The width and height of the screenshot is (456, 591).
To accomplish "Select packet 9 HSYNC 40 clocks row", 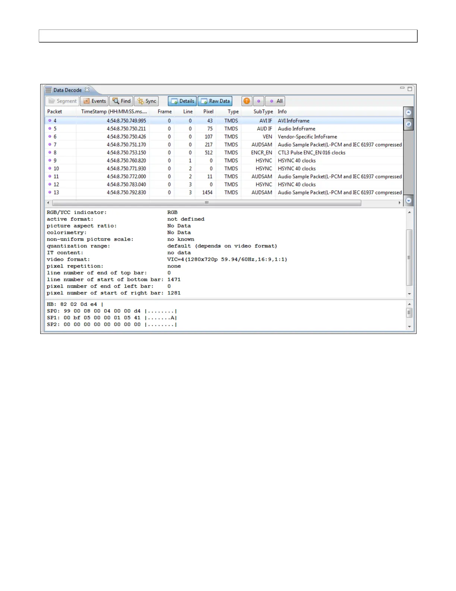I will (224, 160).
